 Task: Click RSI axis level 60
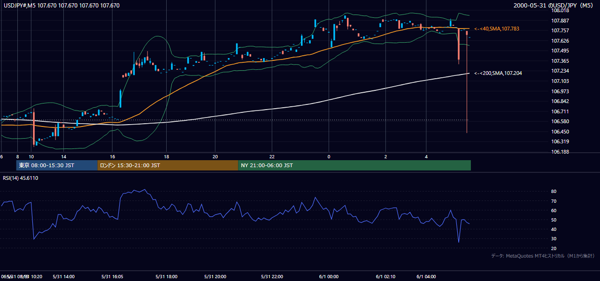click(554, 210)
